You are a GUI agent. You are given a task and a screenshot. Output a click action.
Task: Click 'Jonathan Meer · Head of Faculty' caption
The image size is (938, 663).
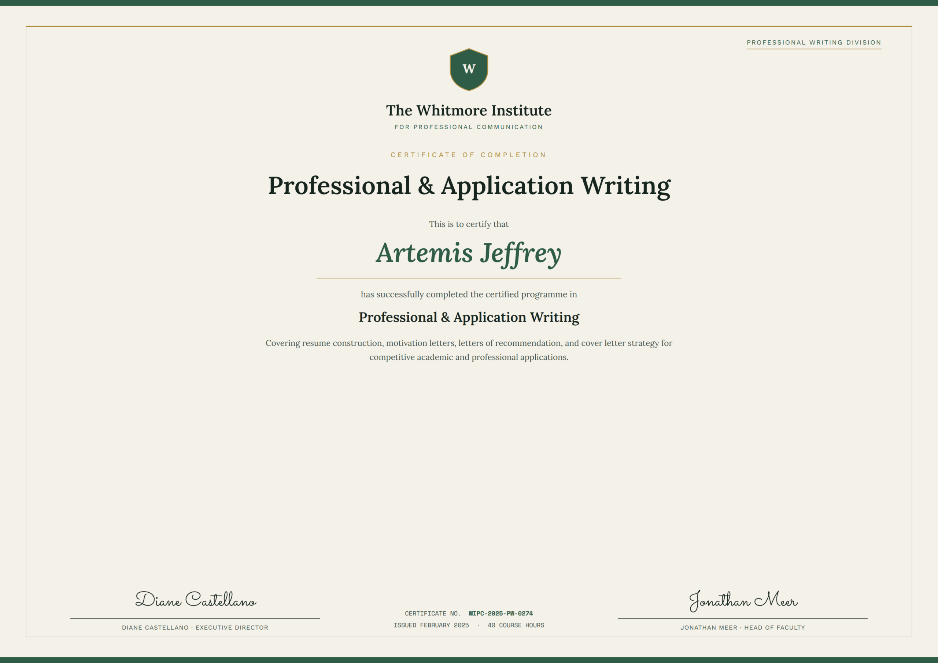[743, 627]
